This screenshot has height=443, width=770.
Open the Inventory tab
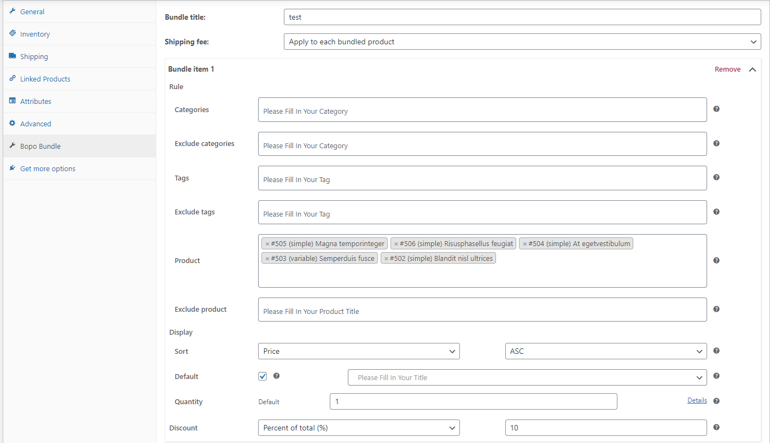80,34
